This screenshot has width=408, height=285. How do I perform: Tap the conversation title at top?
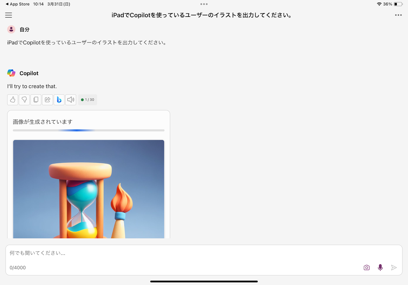[202, 15]
